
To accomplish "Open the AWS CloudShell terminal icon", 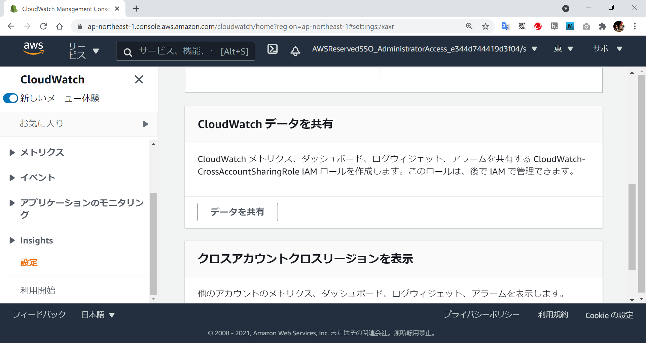I will [272, 49].
